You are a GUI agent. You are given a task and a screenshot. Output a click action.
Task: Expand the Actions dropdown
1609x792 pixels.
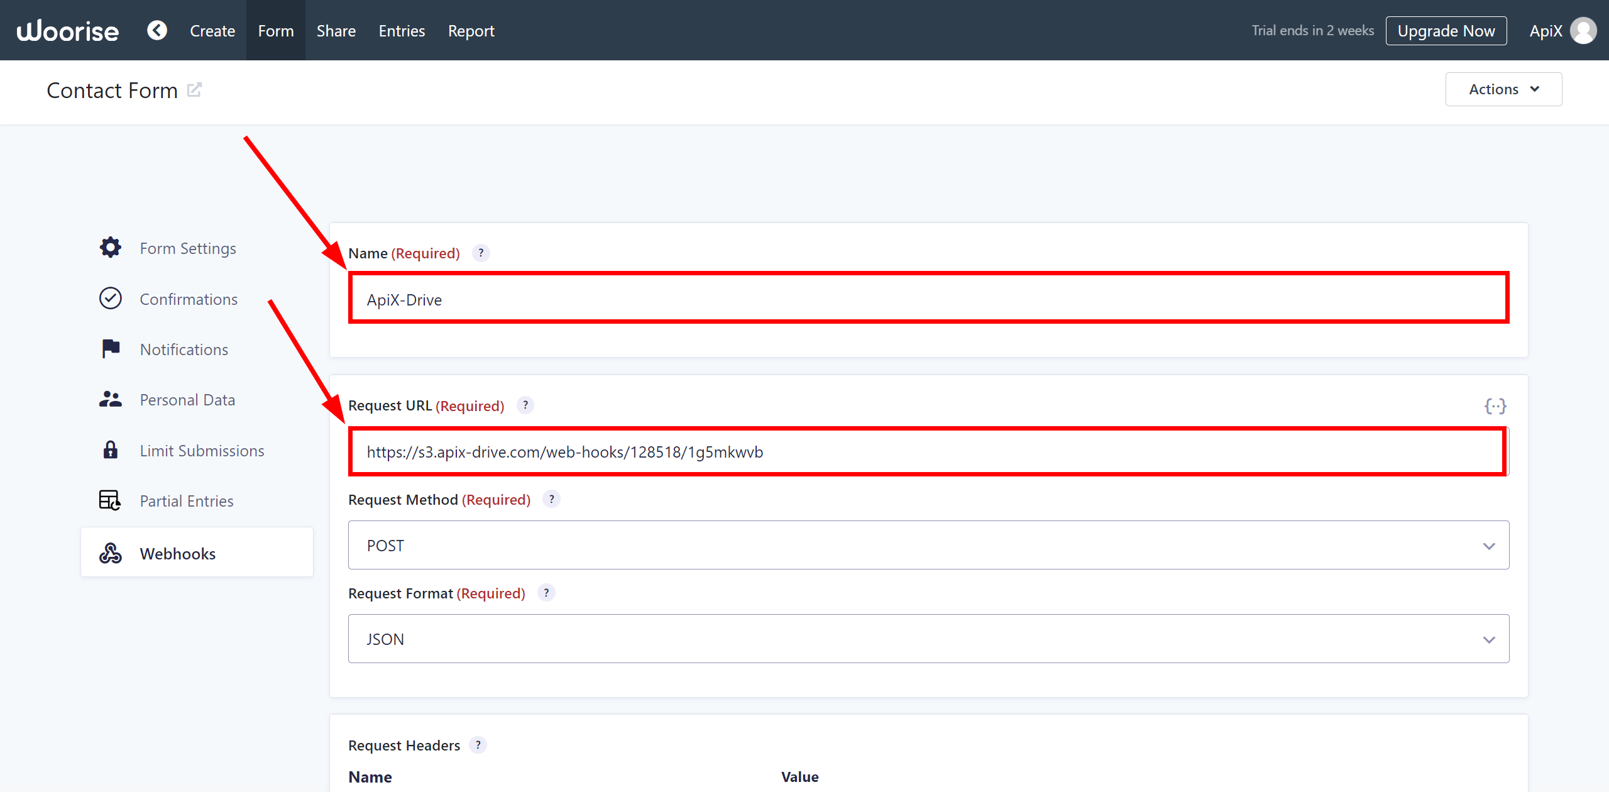point(1503,89)
